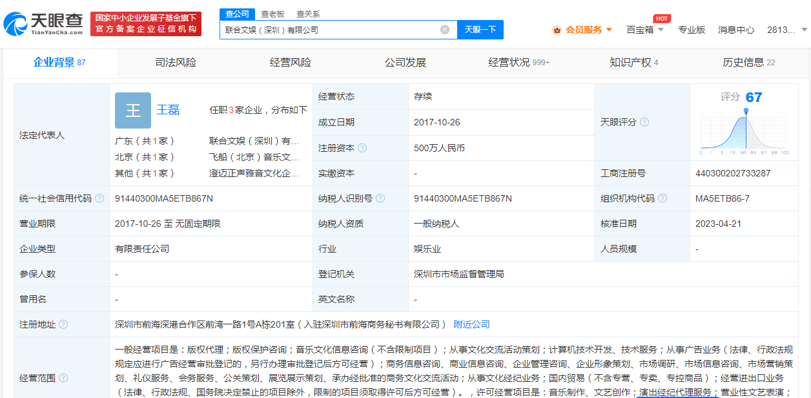Clear the search box with the X icon
The image size is (811, 398).
pos(445,30)
